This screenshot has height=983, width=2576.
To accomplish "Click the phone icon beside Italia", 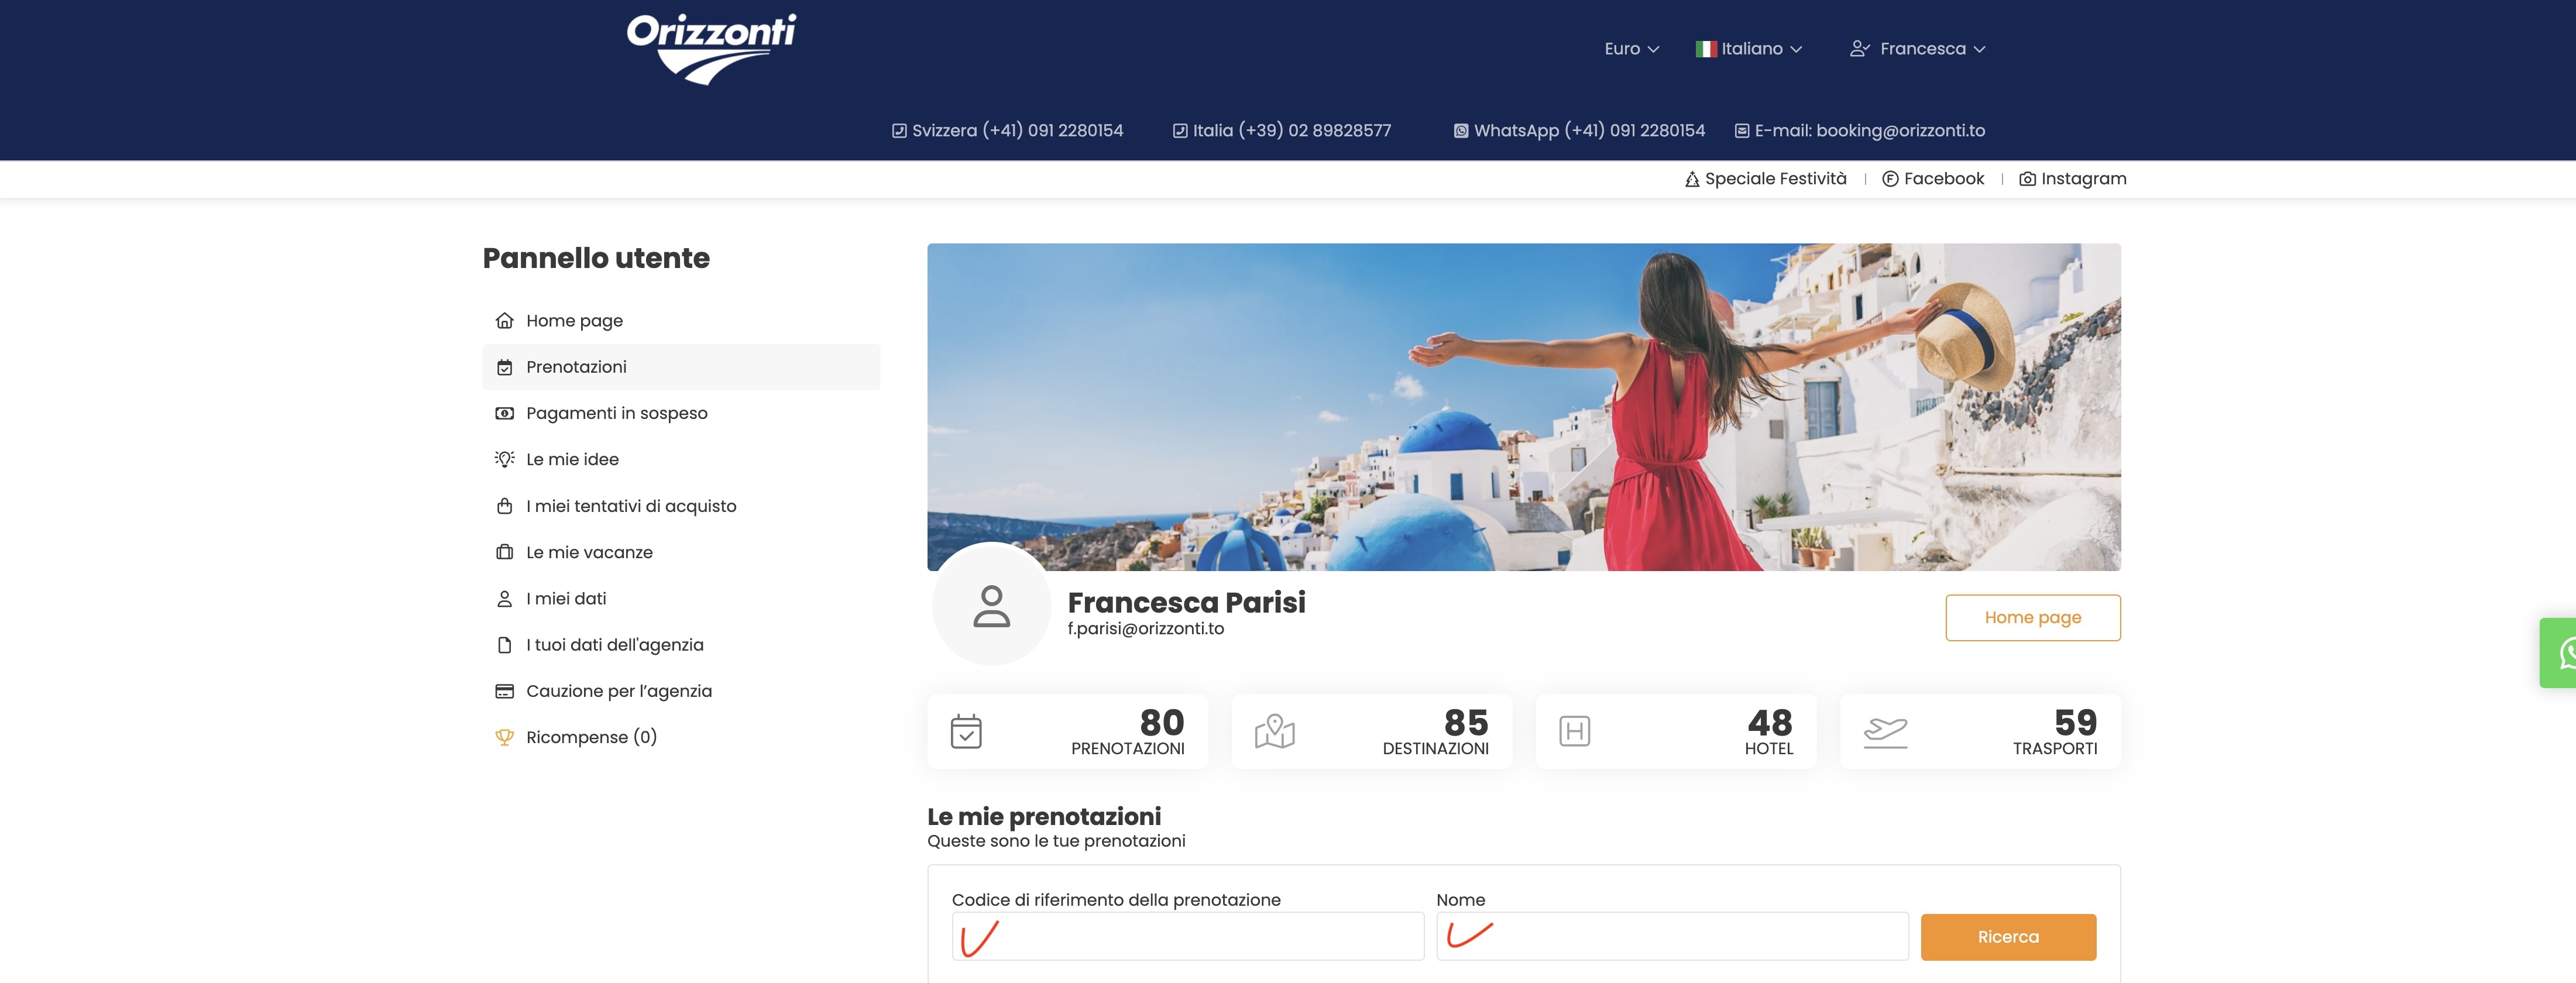I will 1180,131.
